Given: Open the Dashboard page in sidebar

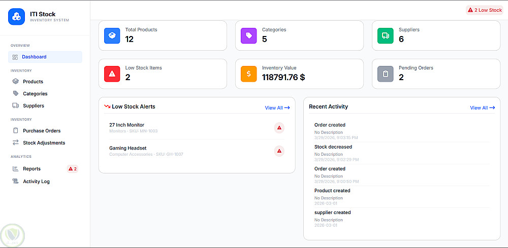Looking at the screenshot, I should [34, 57].
